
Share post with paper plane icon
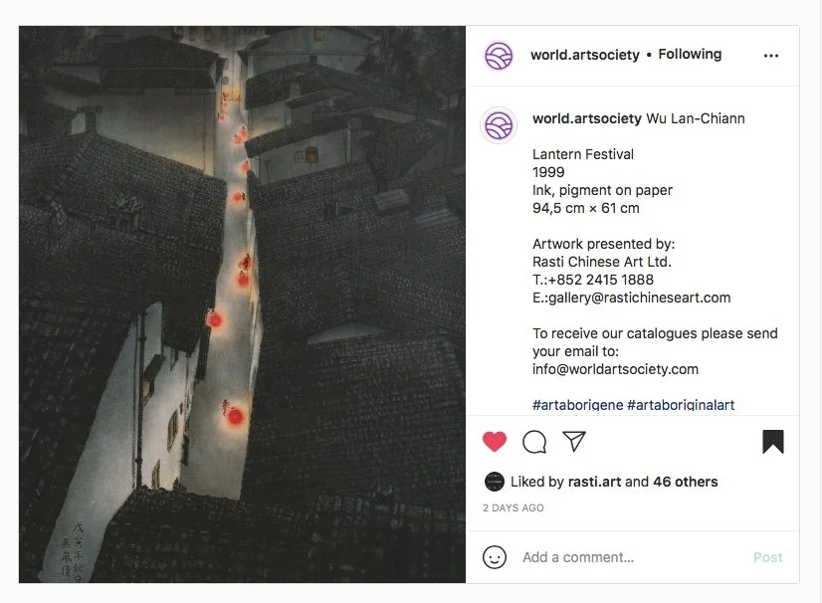click(x=574, y=441)
